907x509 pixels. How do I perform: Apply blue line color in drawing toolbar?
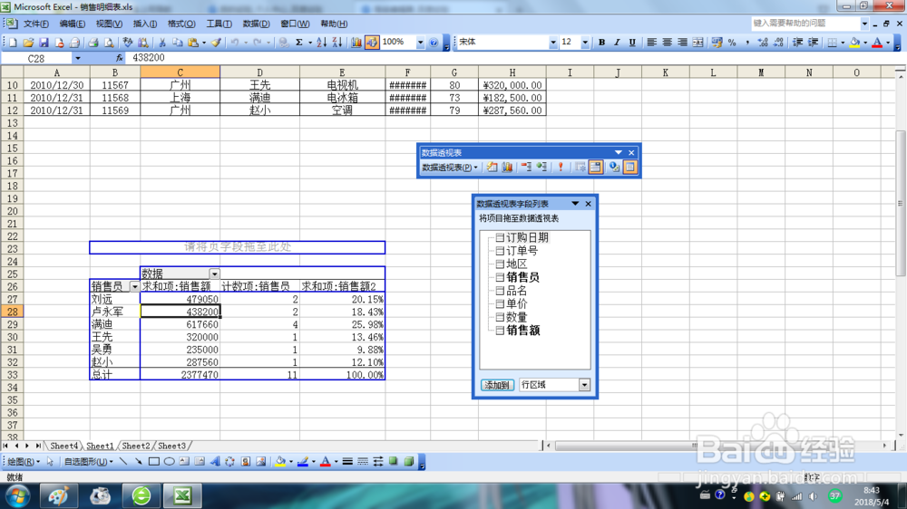tap(303, 462)
